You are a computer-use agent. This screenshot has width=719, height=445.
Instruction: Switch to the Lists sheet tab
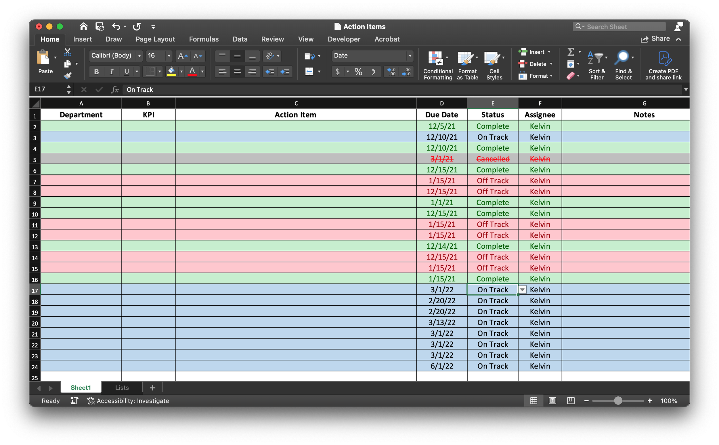[122, 388]
